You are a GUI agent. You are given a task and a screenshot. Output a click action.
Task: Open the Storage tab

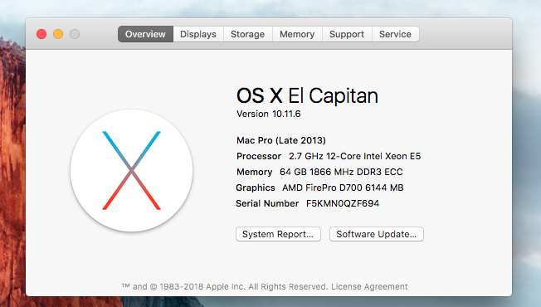coord(248,34)
